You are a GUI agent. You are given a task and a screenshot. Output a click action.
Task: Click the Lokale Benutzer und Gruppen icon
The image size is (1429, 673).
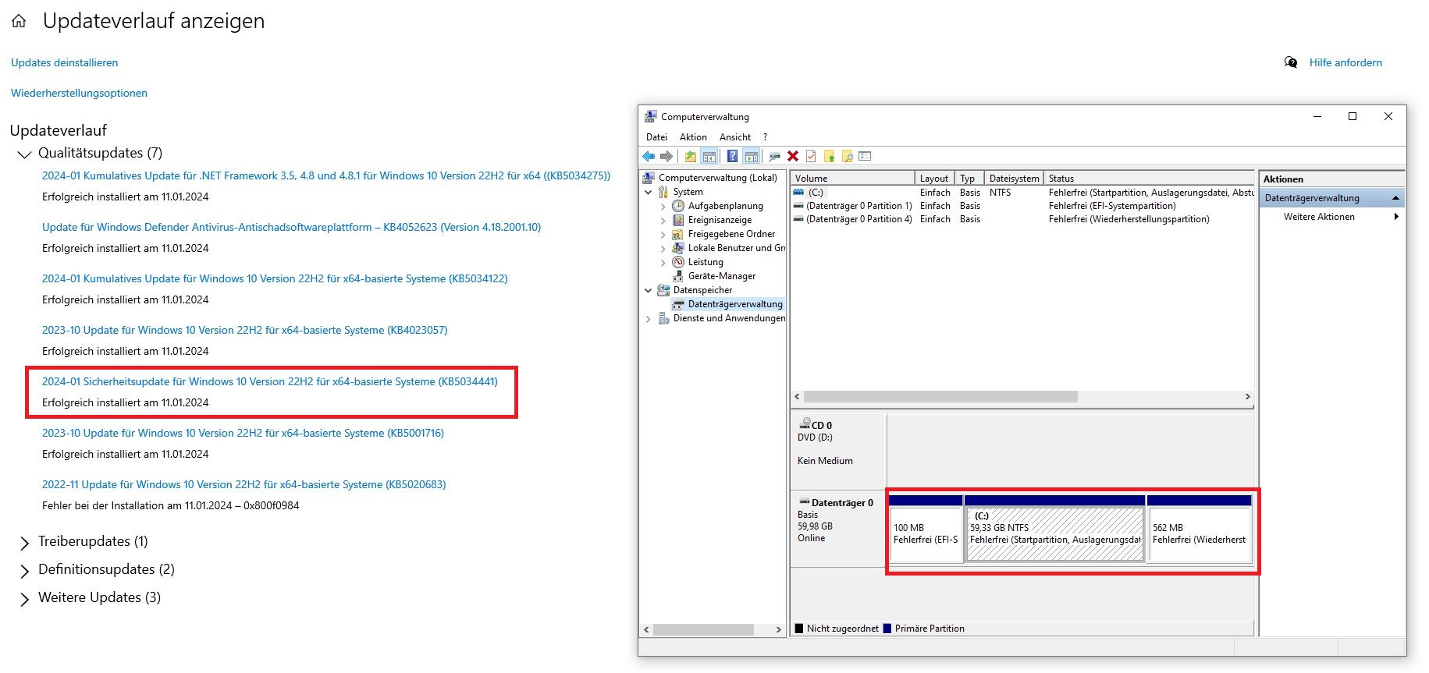pyautogui.click(x=678, y=248)
